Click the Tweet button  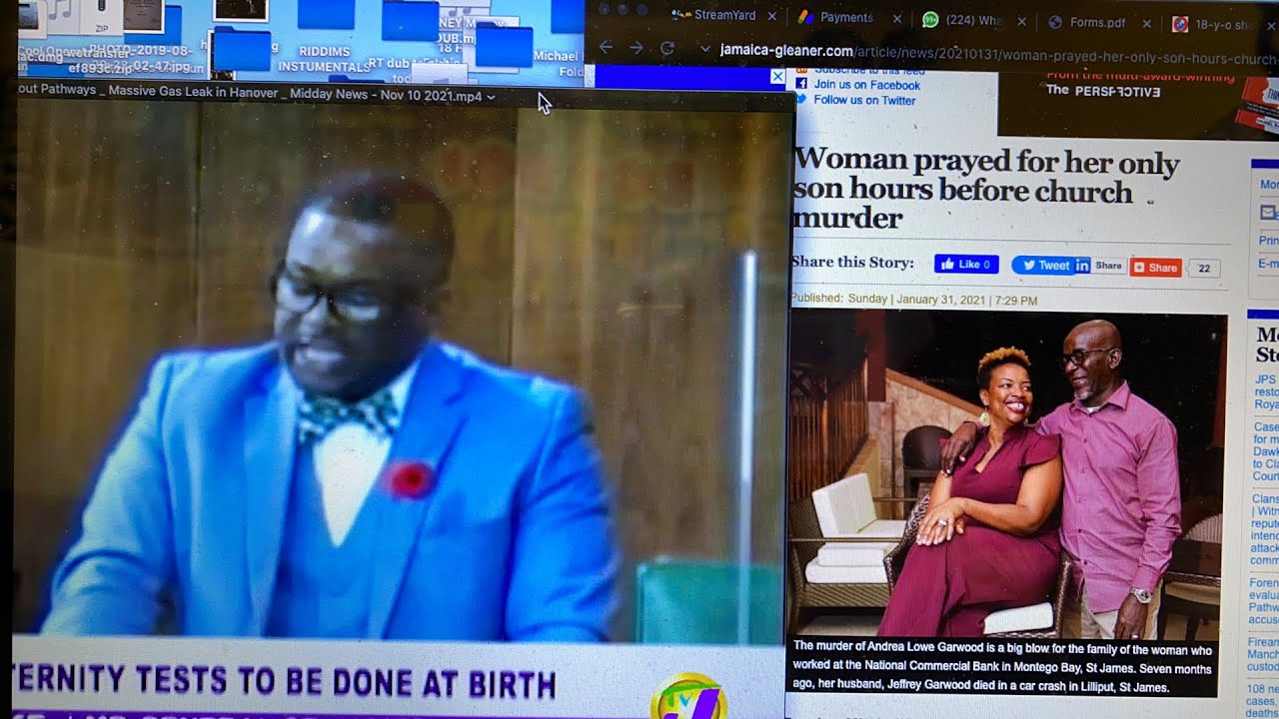(1042, 266)
